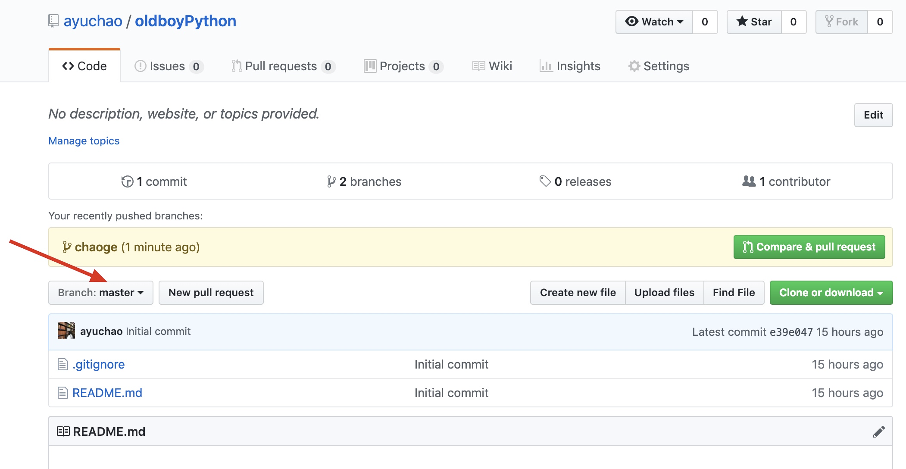Screen dimensions: 906x469
Task: Click the branches count icon
Action: pyautogui.click(x=331, y=181)
